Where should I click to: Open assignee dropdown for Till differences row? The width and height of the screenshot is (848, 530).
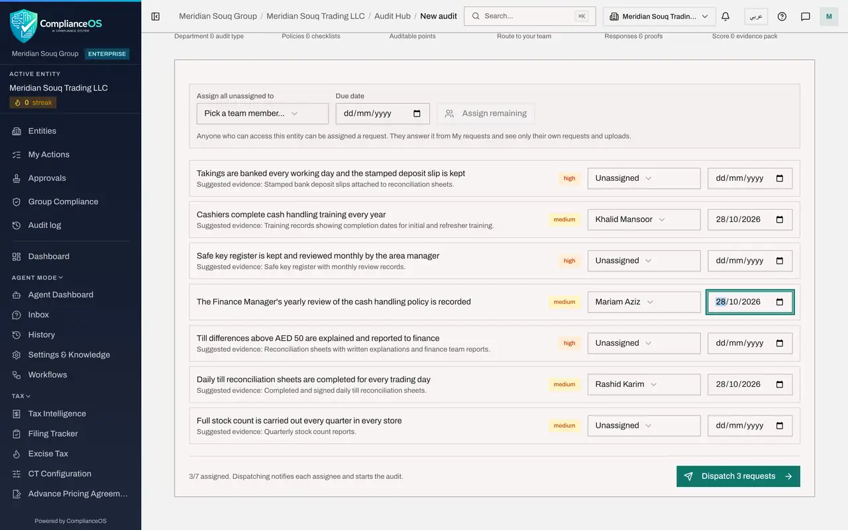(644, 343)
